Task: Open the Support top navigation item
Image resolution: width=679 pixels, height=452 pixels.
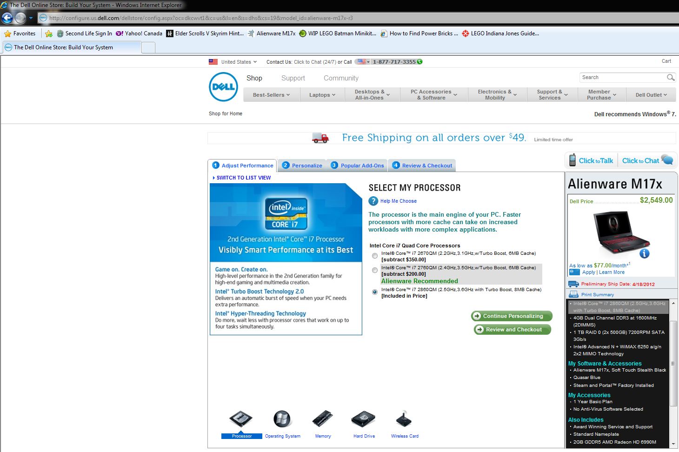Action: [293, 78]
